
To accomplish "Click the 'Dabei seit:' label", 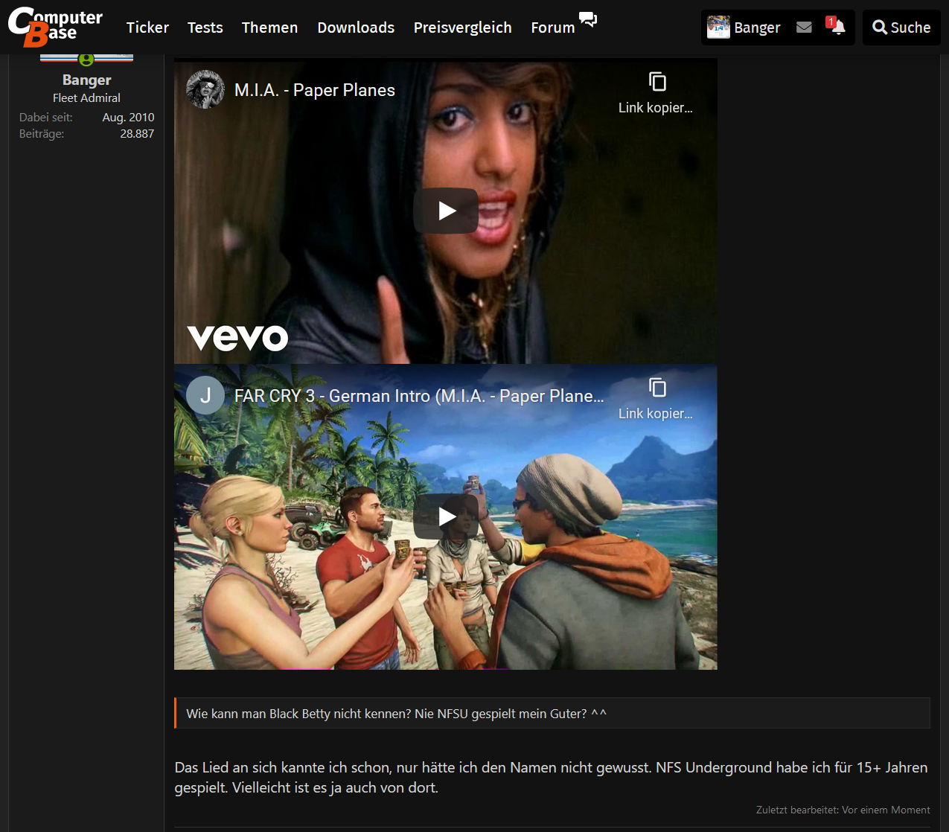I will pos(46,118).
